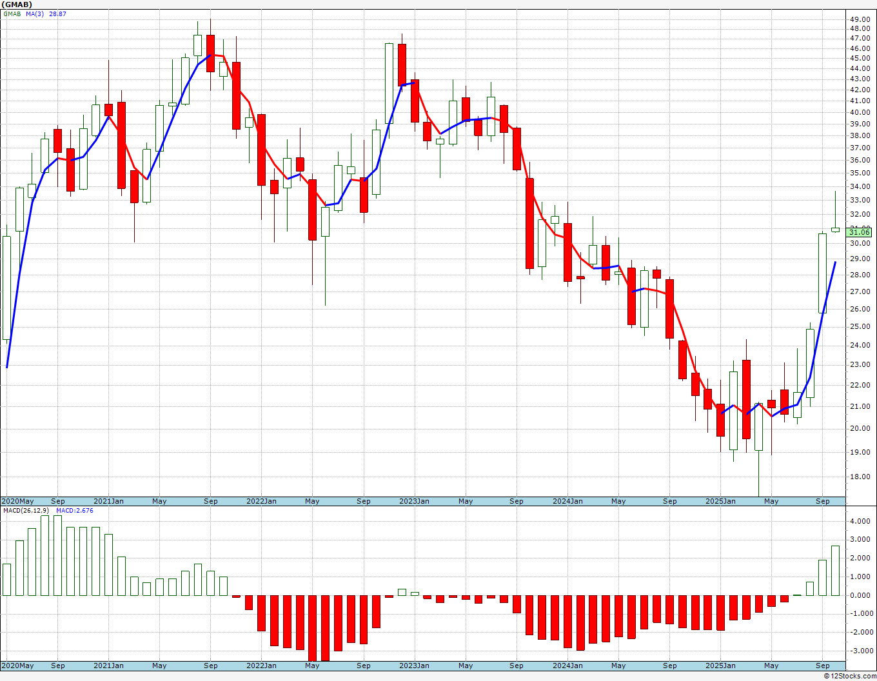Select the GMAB legend label
The width and height of the screenshot is (877, 681).
[x=12, y=14]
